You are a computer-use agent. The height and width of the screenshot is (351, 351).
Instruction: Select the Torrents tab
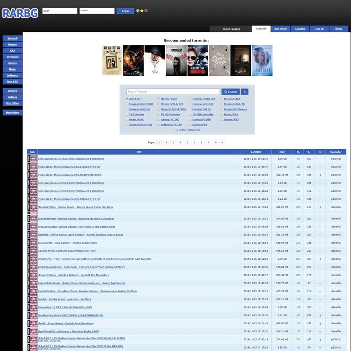pos(261,29)
